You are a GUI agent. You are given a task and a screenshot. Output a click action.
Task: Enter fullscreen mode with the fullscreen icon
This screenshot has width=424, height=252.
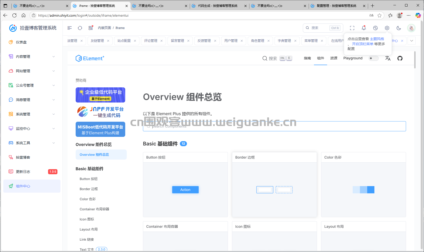(352, 28)
